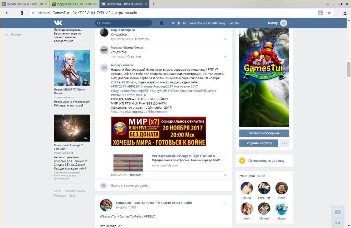Image resolution: width=351 pixels, height=228 pixels.
Task: Open the notifications bell
Action: [162, 23]
